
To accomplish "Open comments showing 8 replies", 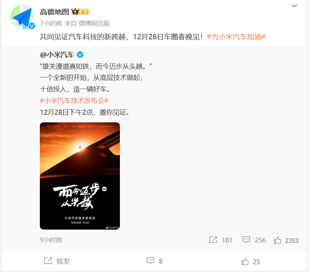I will point(154,261).
